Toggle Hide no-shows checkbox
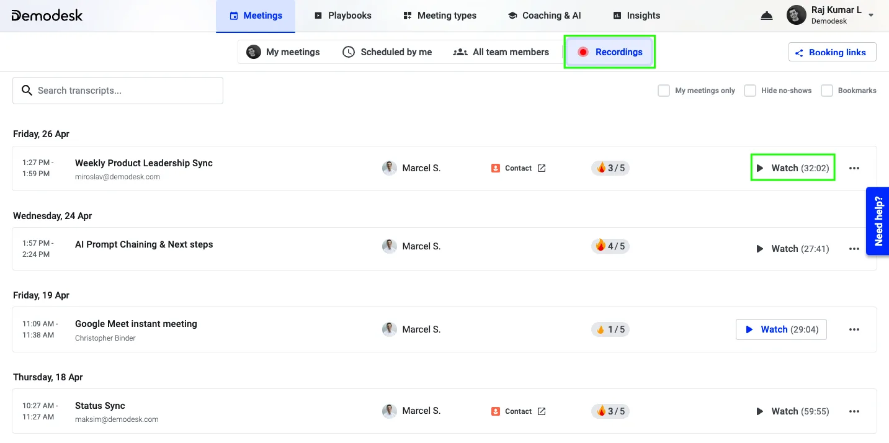This screenshot has height=443, width=889. (x=750, y=91)
